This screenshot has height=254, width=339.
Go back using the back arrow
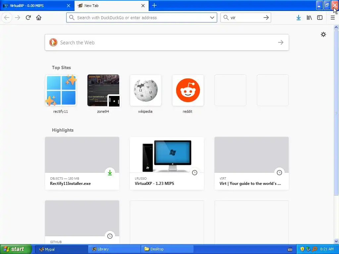pos(7,18)
